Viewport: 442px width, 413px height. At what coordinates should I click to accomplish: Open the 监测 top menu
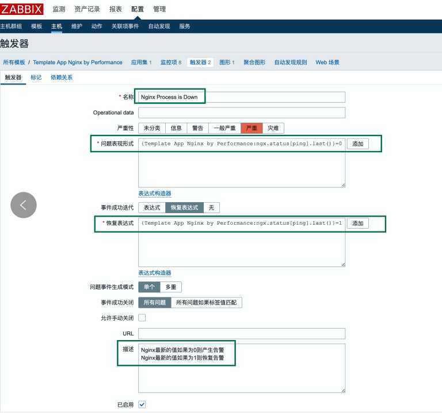[59, 9]
